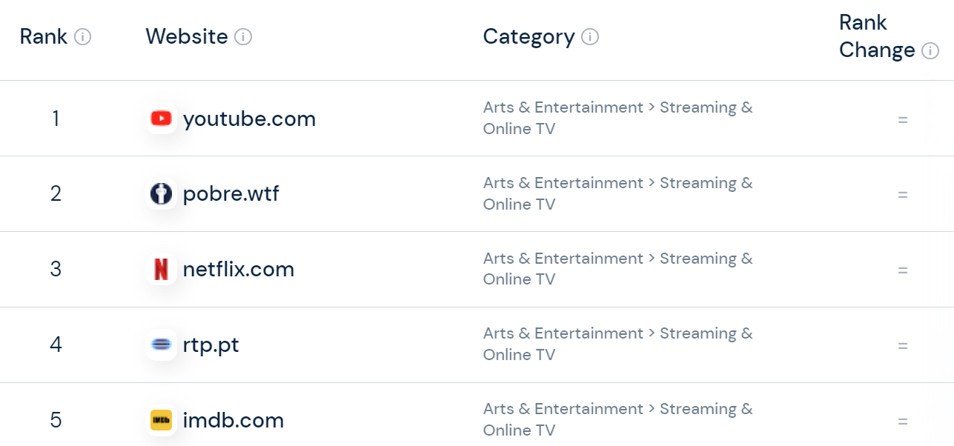Select the Website column header
Viewport: 954px width, 446px height.
click(187, 36)
